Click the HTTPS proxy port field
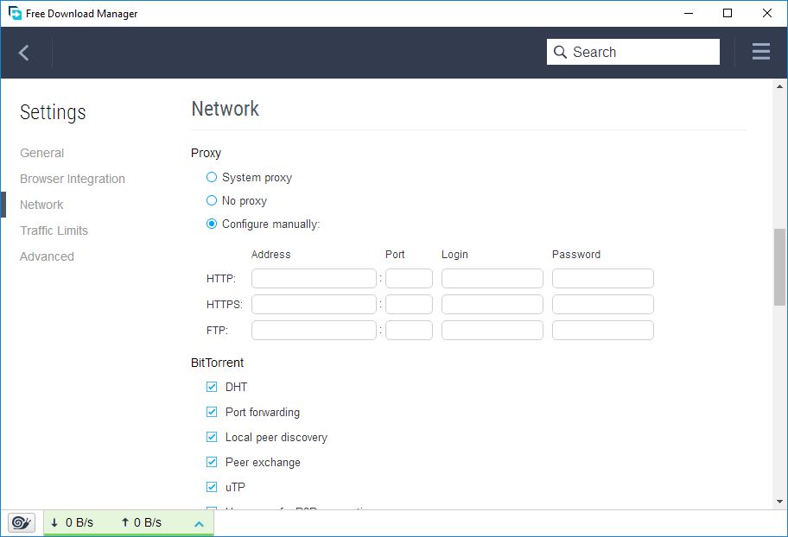788x537 pixels. [409, 305]
